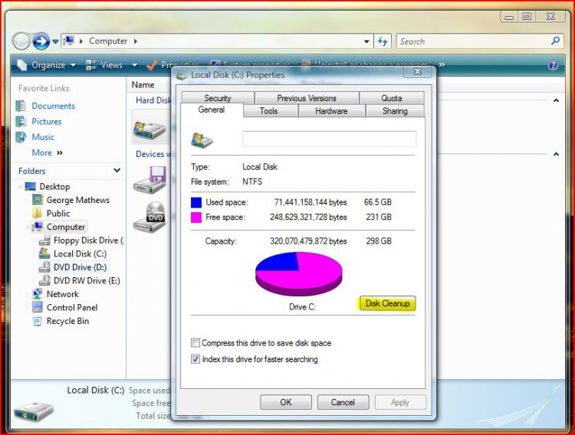Open the address bar history dropdown

(366, 41)
